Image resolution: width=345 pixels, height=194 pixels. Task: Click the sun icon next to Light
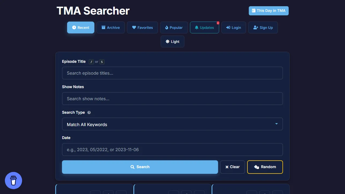pyautogui.click(x=167, y=41)
